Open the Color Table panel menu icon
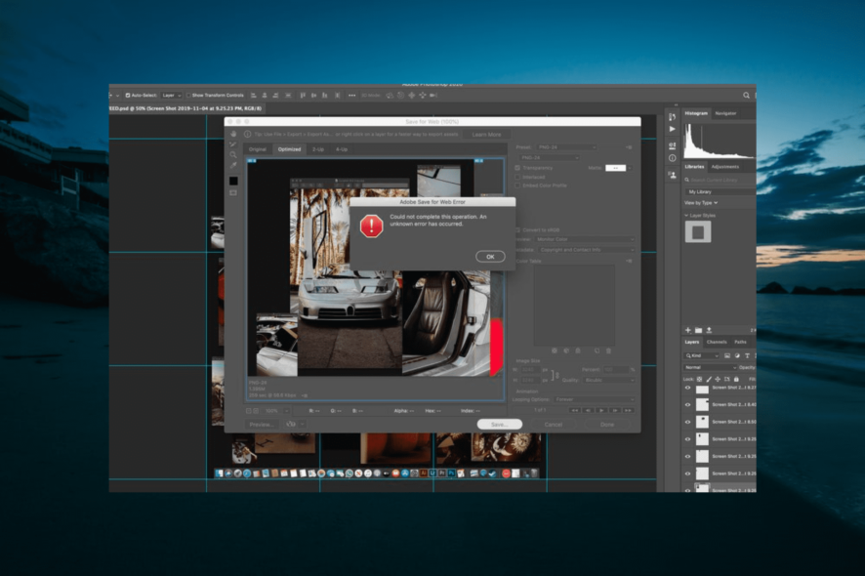865x576 pixels. pyautogui.click(x=629, y=261)
